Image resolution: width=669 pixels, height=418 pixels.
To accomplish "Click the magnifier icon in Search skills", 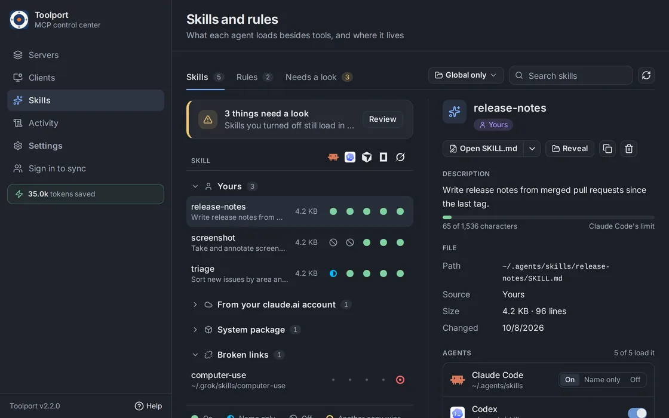I will pyautogui.click(x=519, y=75).
